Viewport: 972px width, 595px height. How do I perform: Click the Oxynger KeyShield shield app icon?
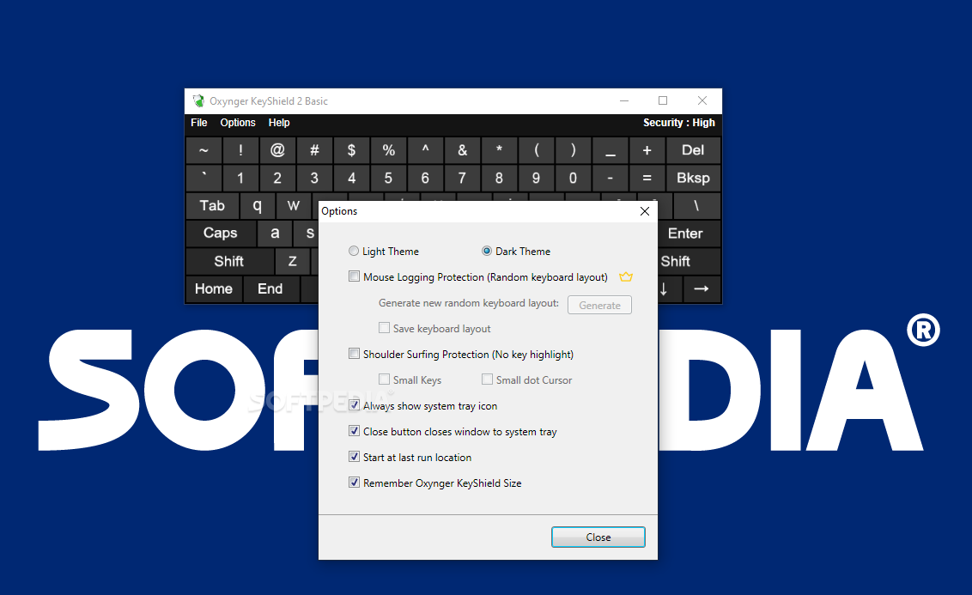pyautogui.click(x=198, y=101)
